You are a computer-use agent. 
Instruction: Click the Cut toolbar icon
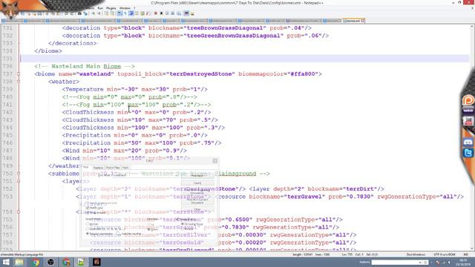pyautogui.click(x=47, y=13)
